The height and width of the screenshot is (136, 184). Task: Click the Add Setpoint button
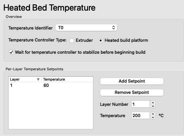coord(132,81)
